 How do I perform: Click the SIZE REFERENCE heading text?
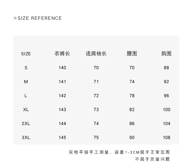[x=40, y=18]
